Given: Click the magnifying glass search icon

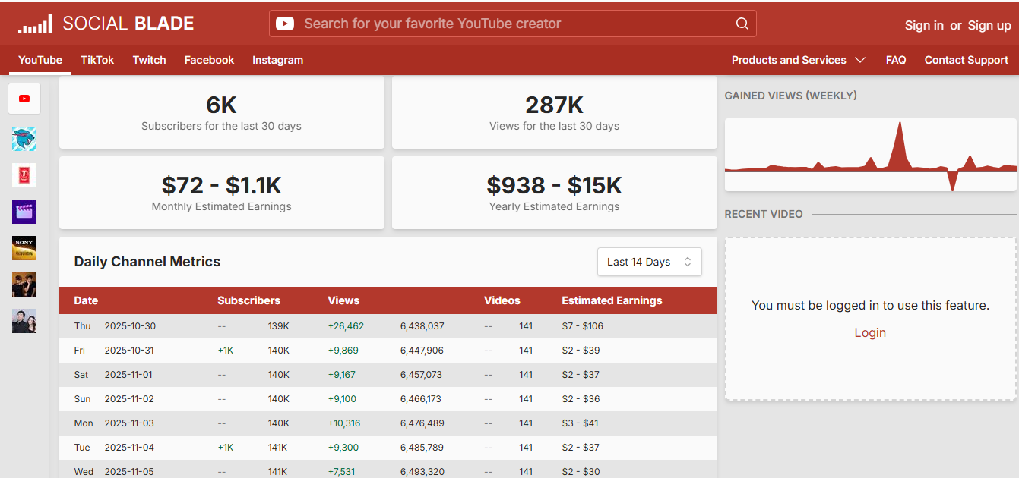Looking at the screenshot, I should point(742,24).
